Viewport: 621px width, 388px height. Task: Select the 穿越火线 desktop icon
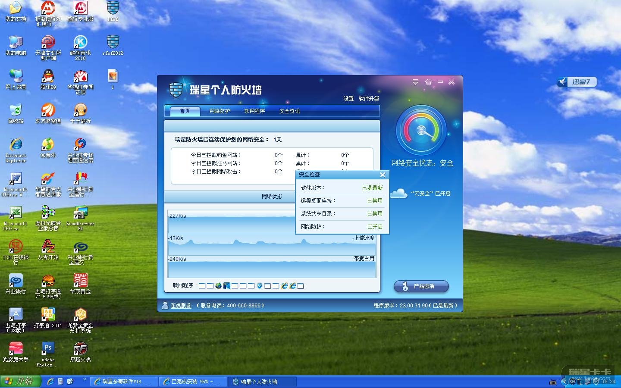pos(80,352)
